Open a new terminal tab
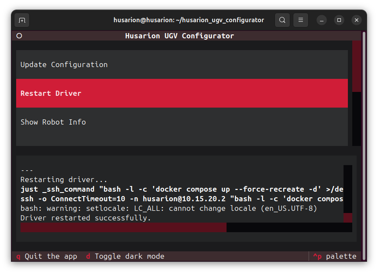 [22, 20]
